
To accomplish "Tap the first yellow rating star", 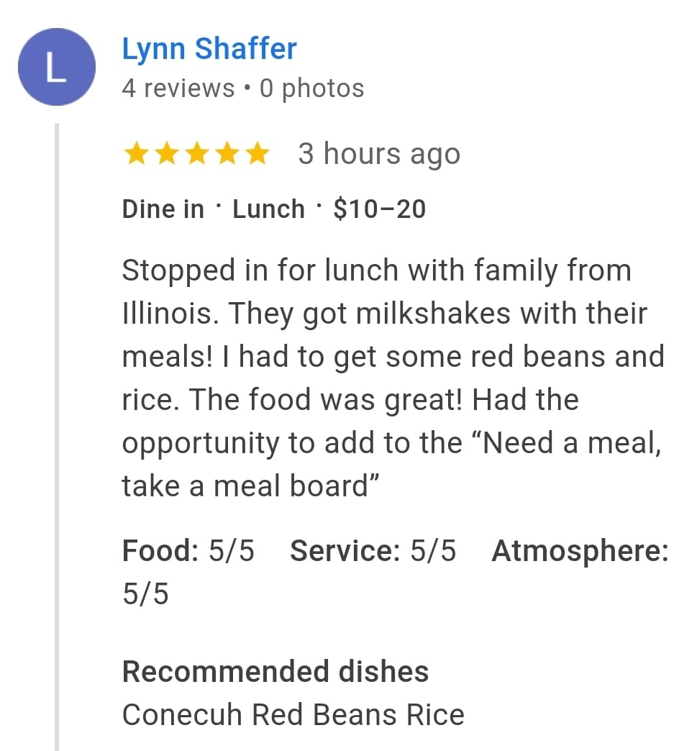I will pyautogui.click(x=136, y=154).
